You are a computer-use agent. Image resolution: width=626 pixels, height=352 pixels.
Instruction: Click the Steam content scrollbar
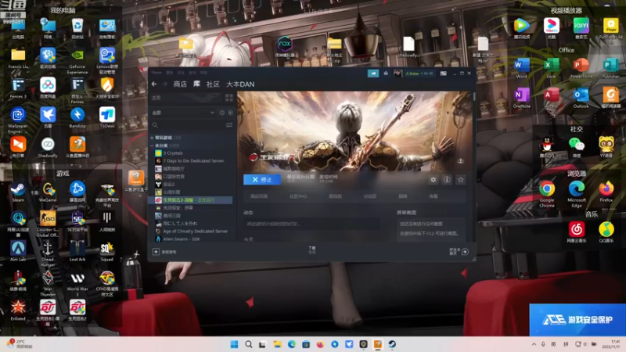click(474, 96)
